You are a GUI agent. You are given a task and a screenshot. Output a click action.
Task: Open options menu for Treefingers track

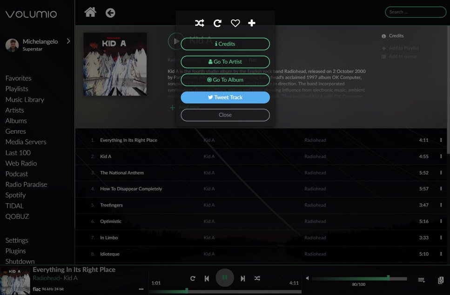(441, 205)
